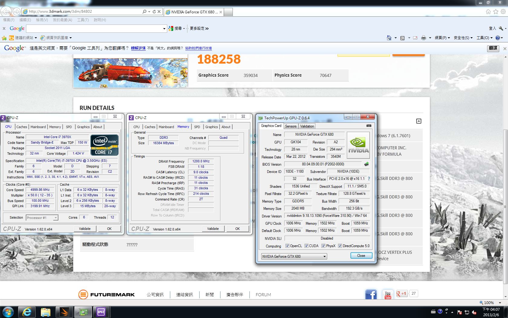Take GPU-Z screenshot with camera icon
This screenshot has width=508, height=318.
(x=369, y=125)
